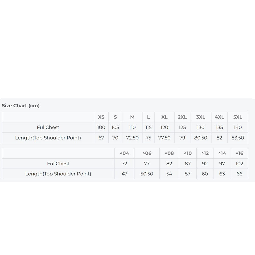Click the 102 chest value cell
Viewport: 255px width, 255px height.
point(239,164)
